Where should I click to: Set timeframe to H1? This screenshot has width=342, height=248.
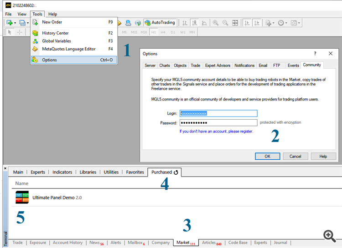click(x=154, y=32)
